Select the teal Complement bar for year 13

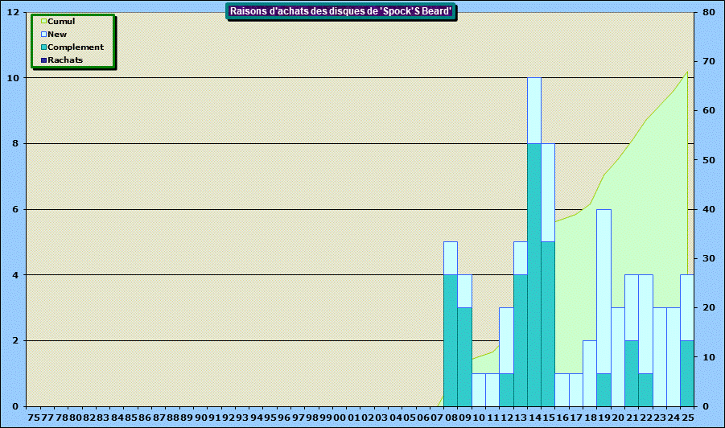(x=521, y=340)
